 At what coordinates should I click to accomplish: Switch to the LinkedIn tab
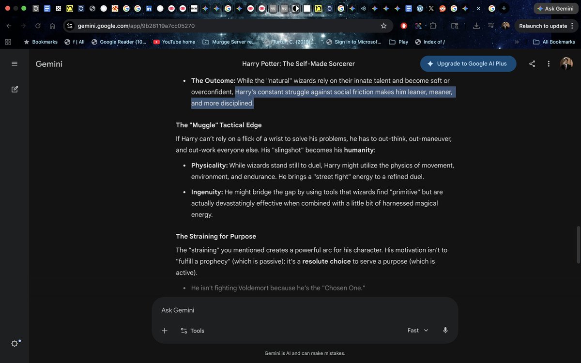tap(149, 8)
